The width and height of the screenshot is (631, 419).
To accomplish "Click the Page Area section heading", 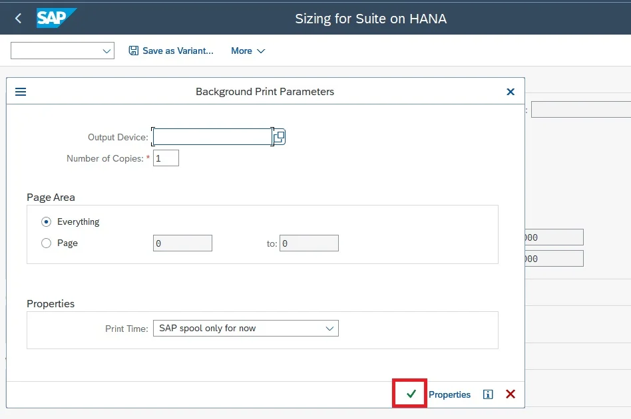I will click(x=51, y=198).
